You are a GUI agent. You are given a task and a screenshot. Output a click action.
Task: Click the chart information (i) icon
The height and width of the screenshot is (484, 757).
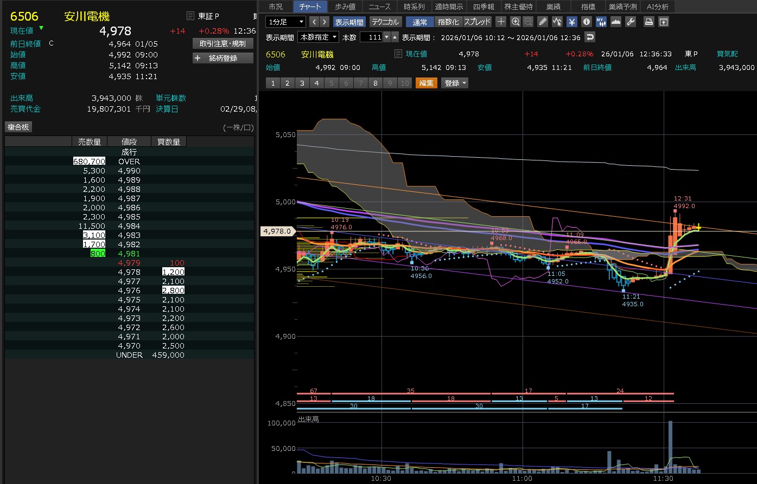[587, 22]
